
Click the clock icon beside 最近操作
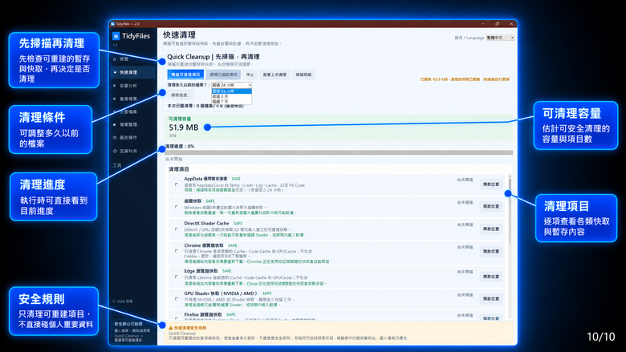pos(115,138)
